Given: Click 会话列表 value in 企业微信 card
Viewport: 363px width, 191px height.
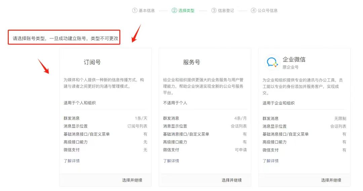Looking at the screenshot, I should pyautogui.click(x=338, y=126).
